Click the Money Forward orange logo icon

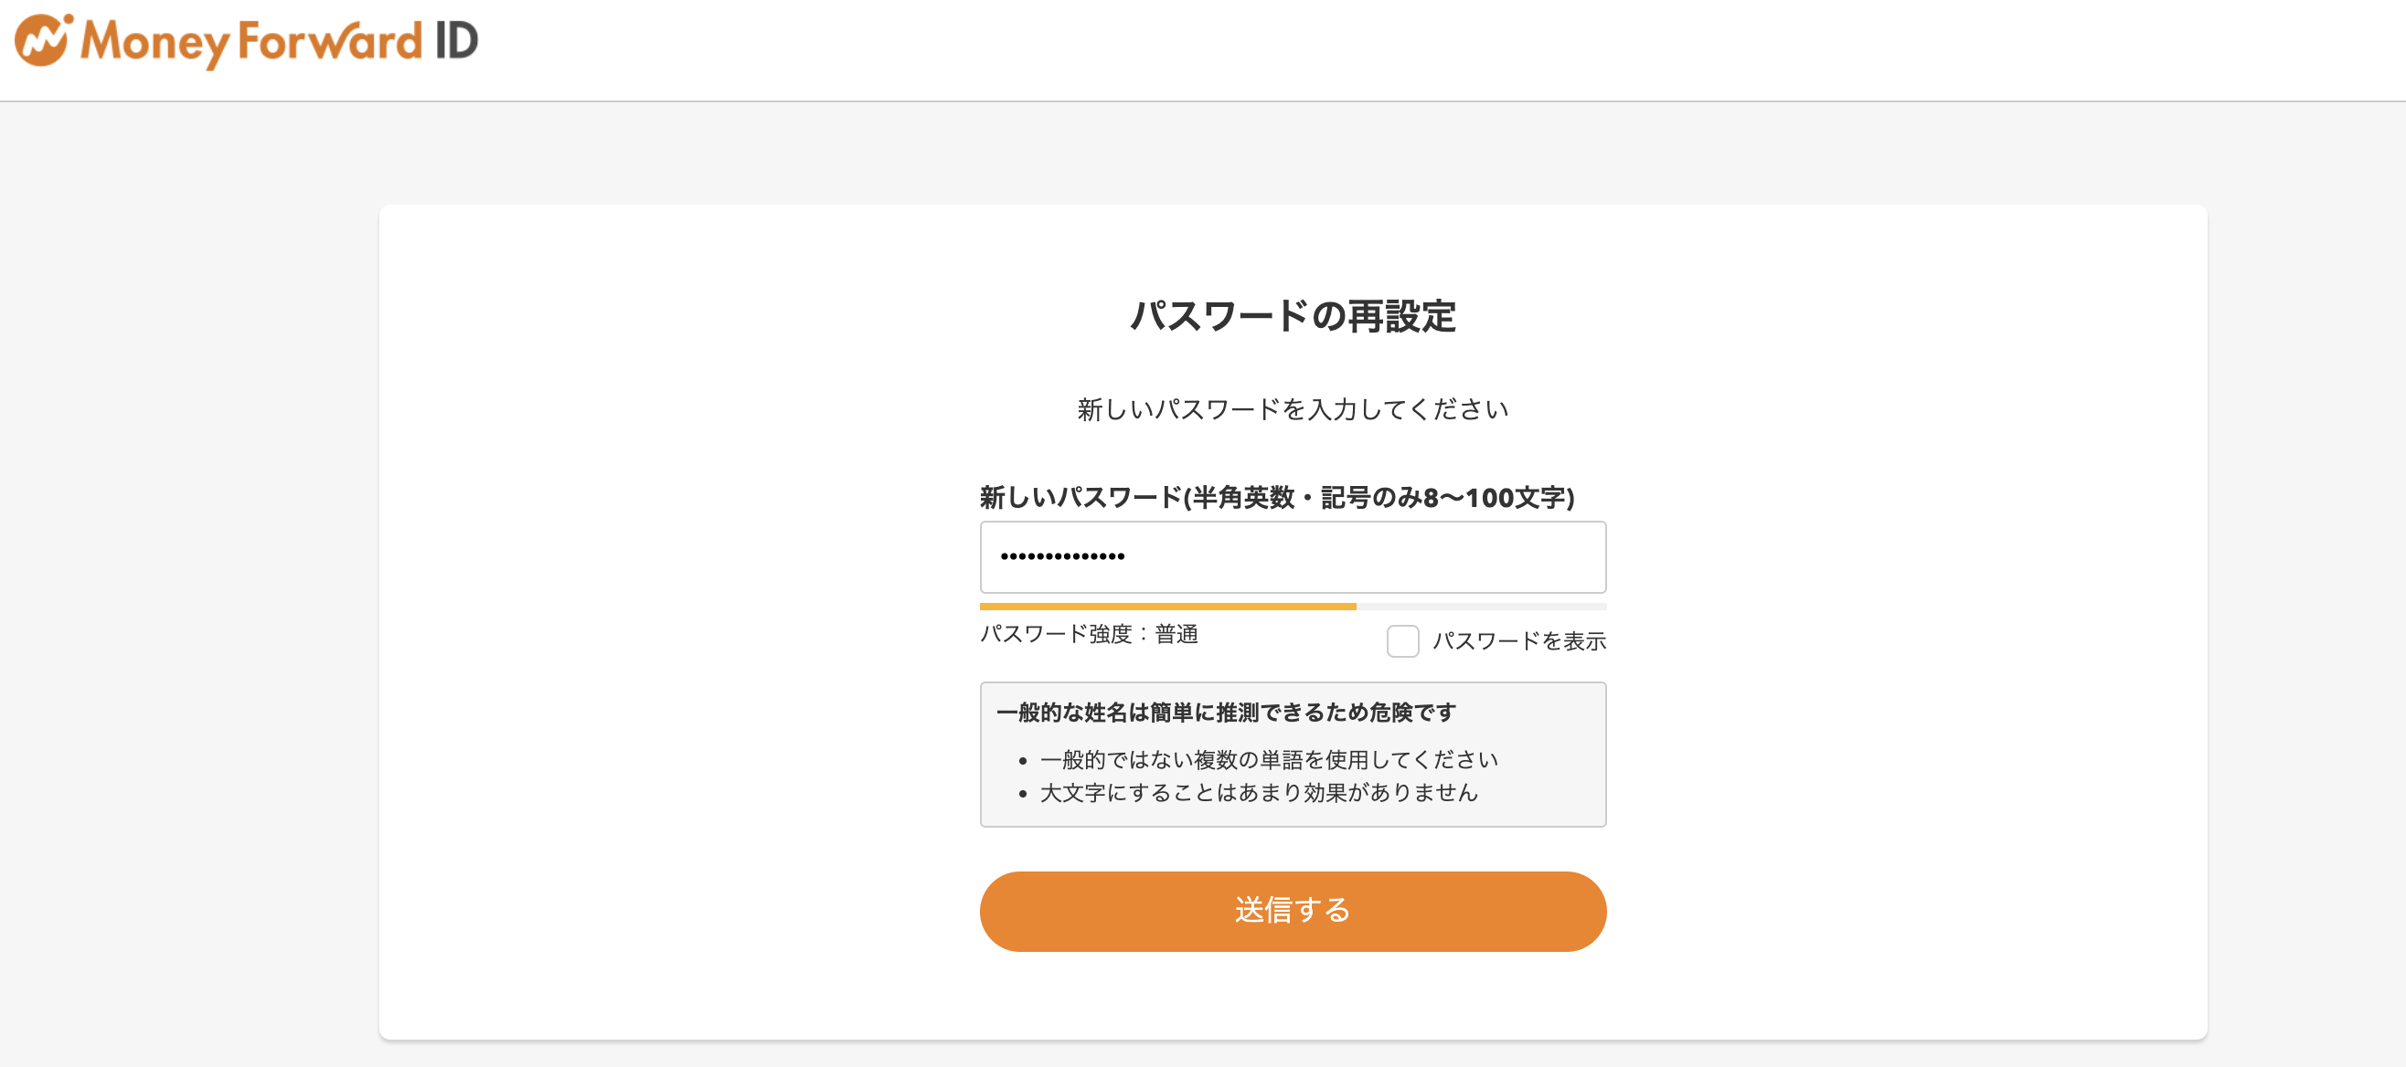[43, 41]
